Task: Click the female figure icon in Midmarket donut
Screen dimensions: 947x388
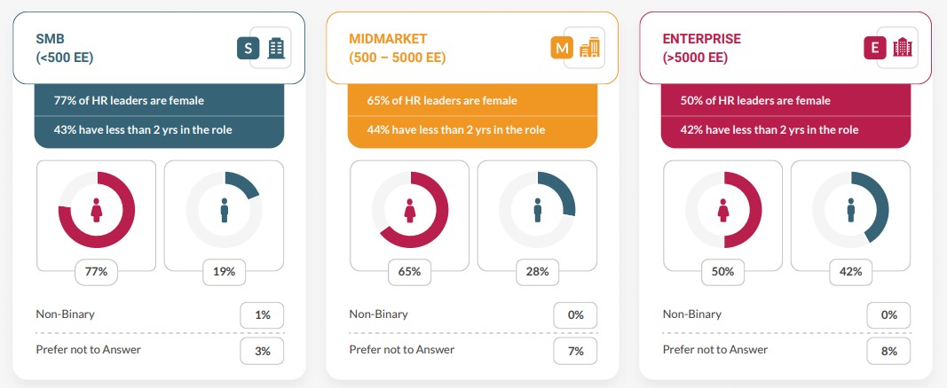Action: tap(409, 210)
